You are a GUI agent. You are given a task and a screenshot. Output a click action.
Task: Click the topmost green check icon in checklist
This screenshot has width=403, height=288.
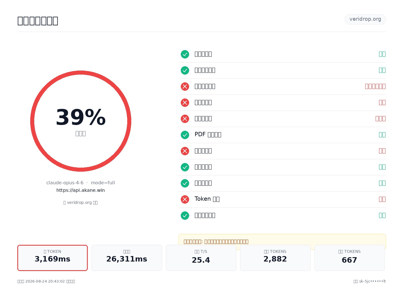(185, 54)
